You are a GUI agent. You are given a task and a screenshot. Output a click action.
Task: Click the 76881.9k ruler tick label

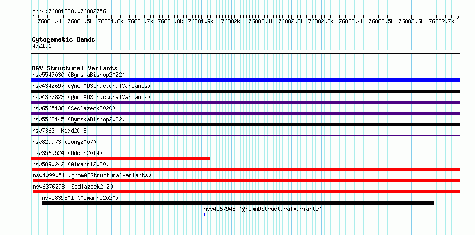[x=201, y=21]
